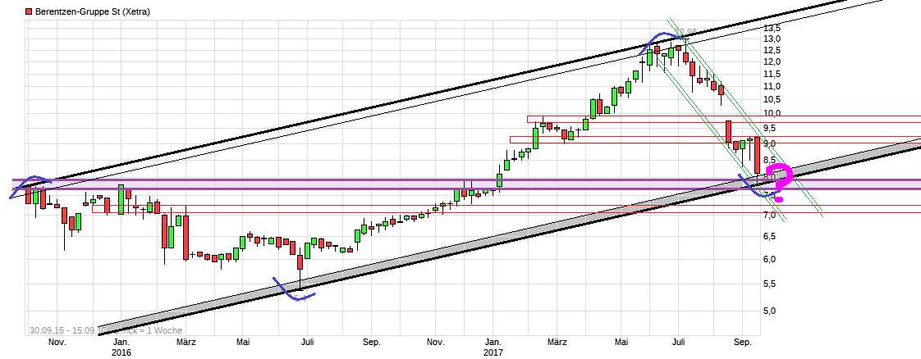921x359 pixels.
Task: Click the '11,0' price axis label
Action: click(x=772, y=85)
